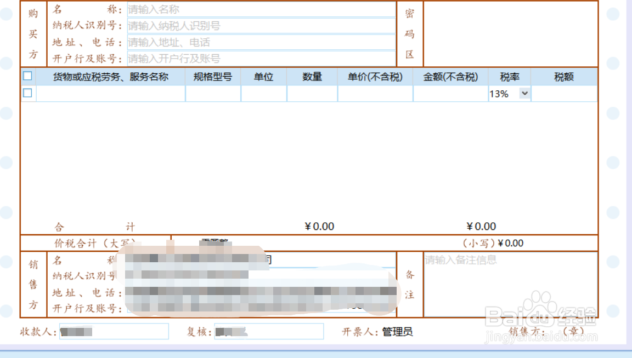Click the 复核 input field
This screenshot has height=358, width=632.
point(269,332)
